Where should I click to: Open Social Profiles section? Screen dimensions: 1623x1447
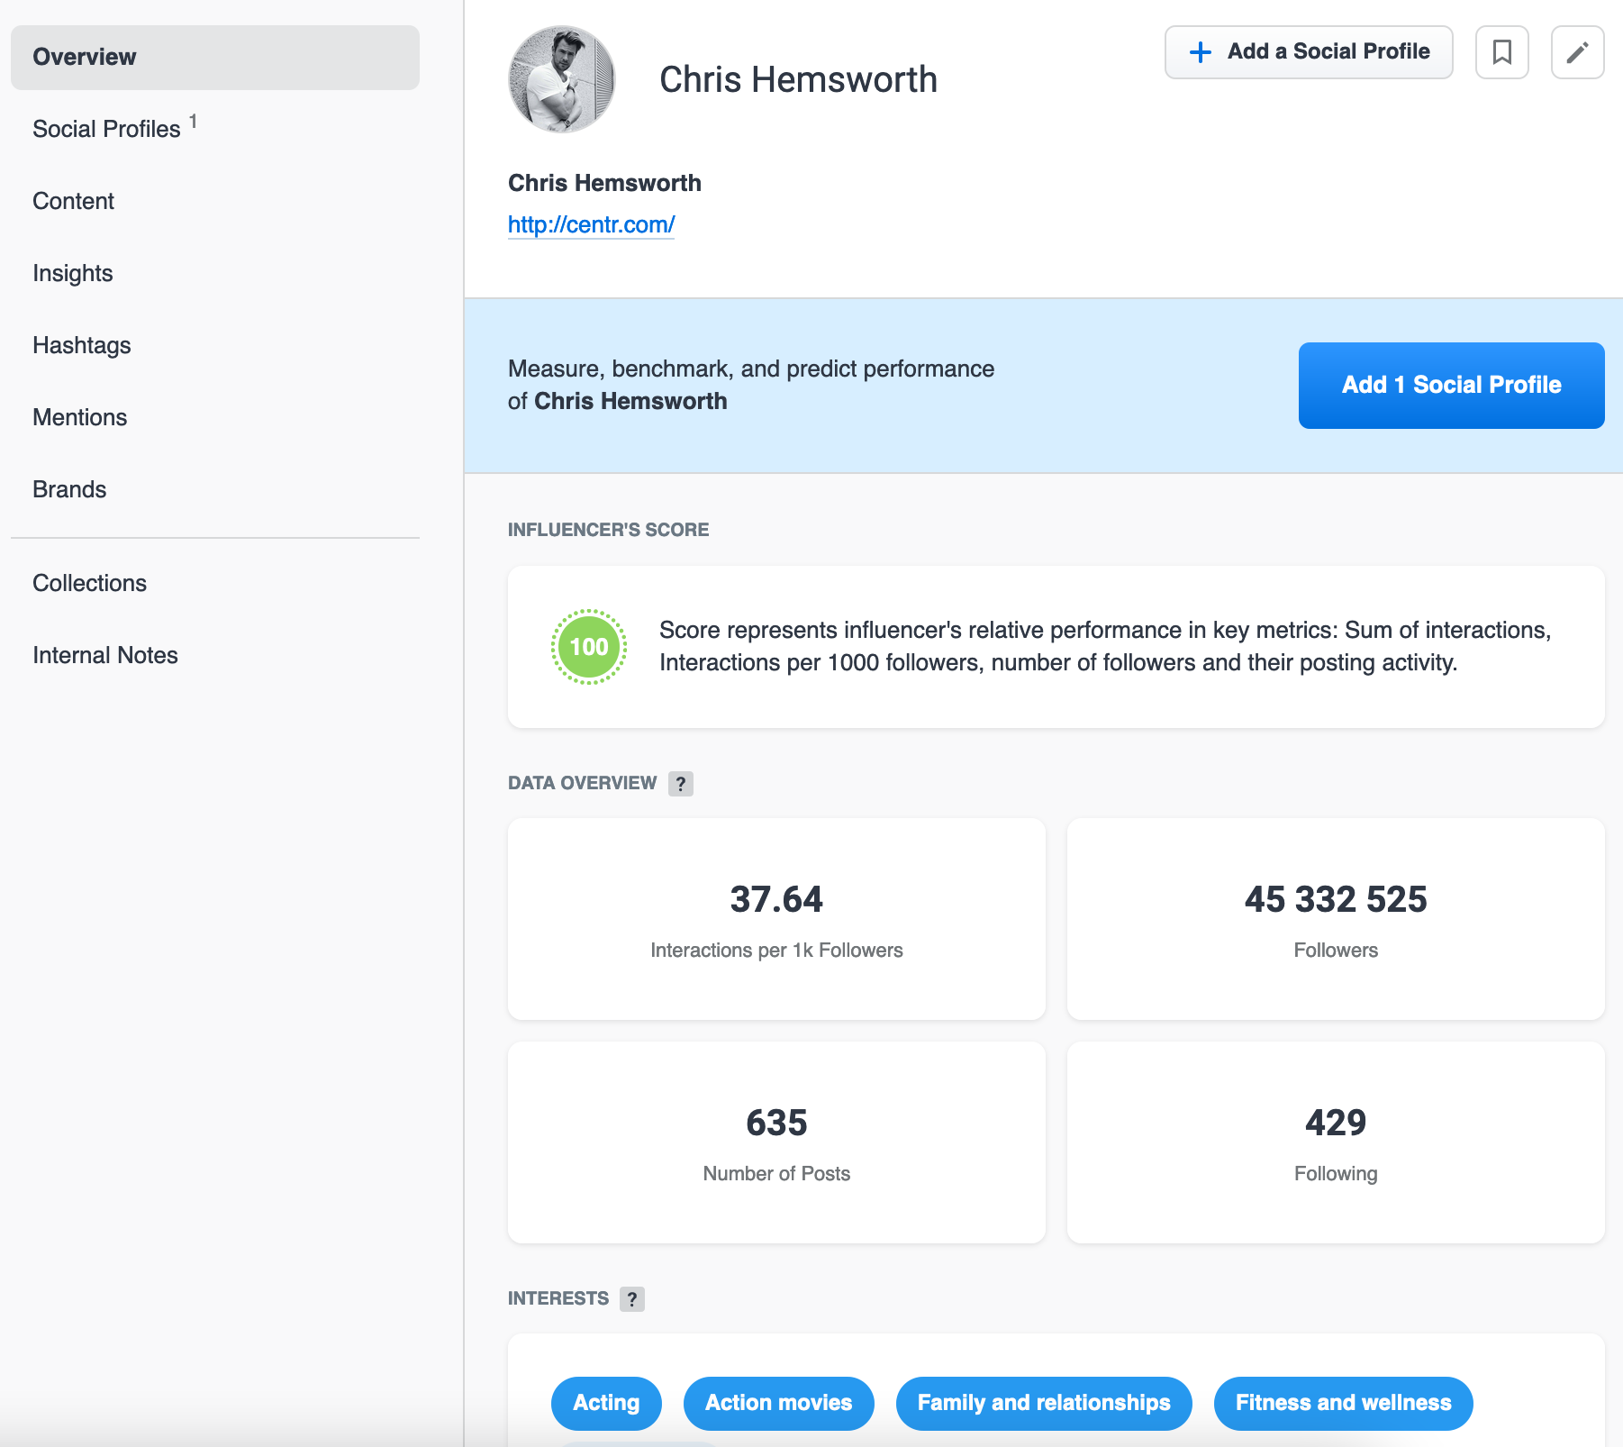click(x=107, y=129)
